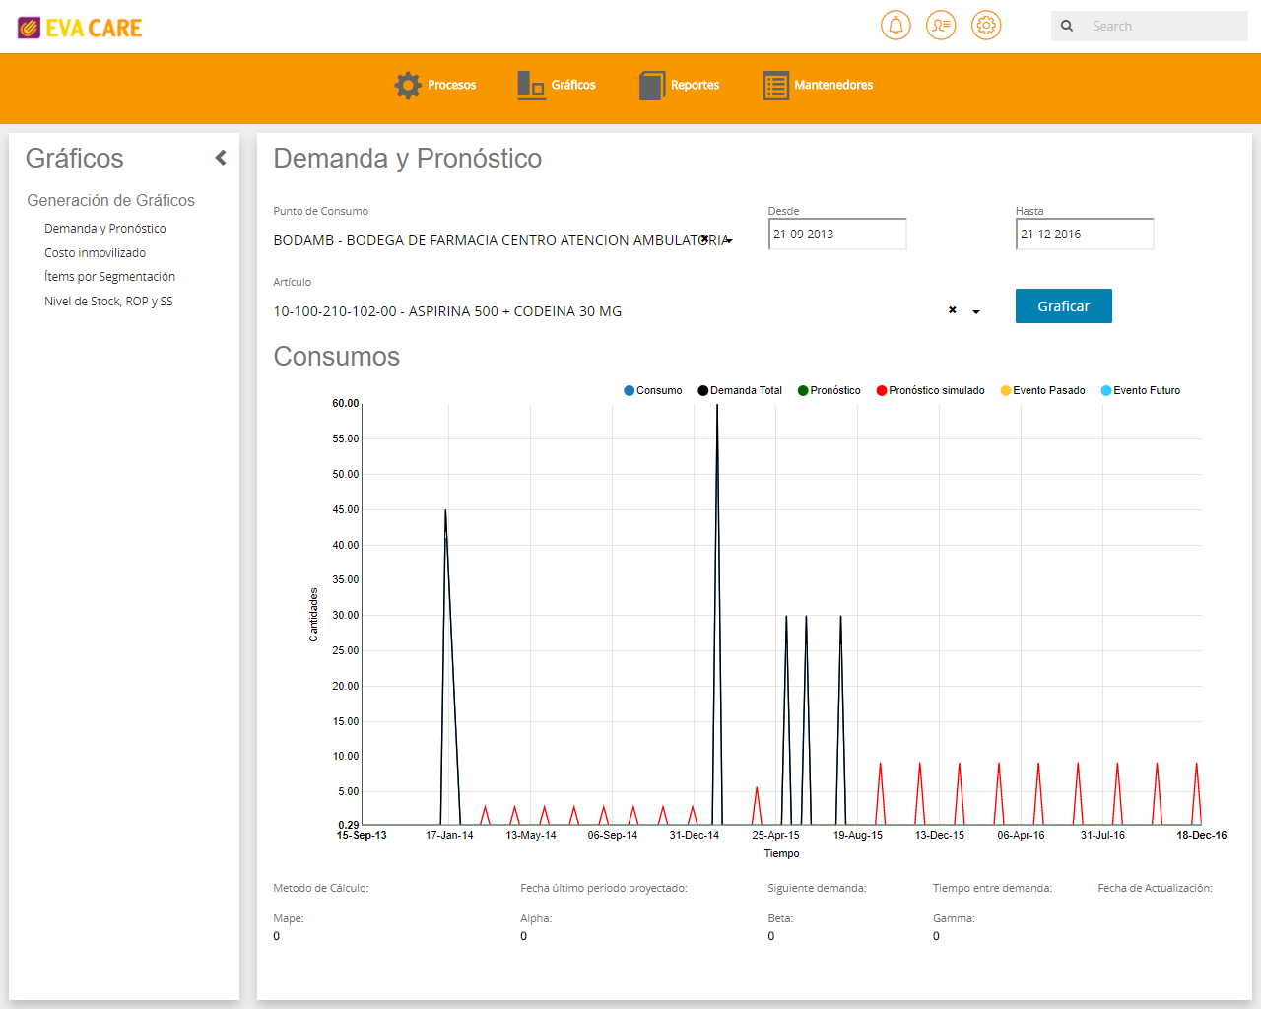Click the Procesos gear icon

408,85
